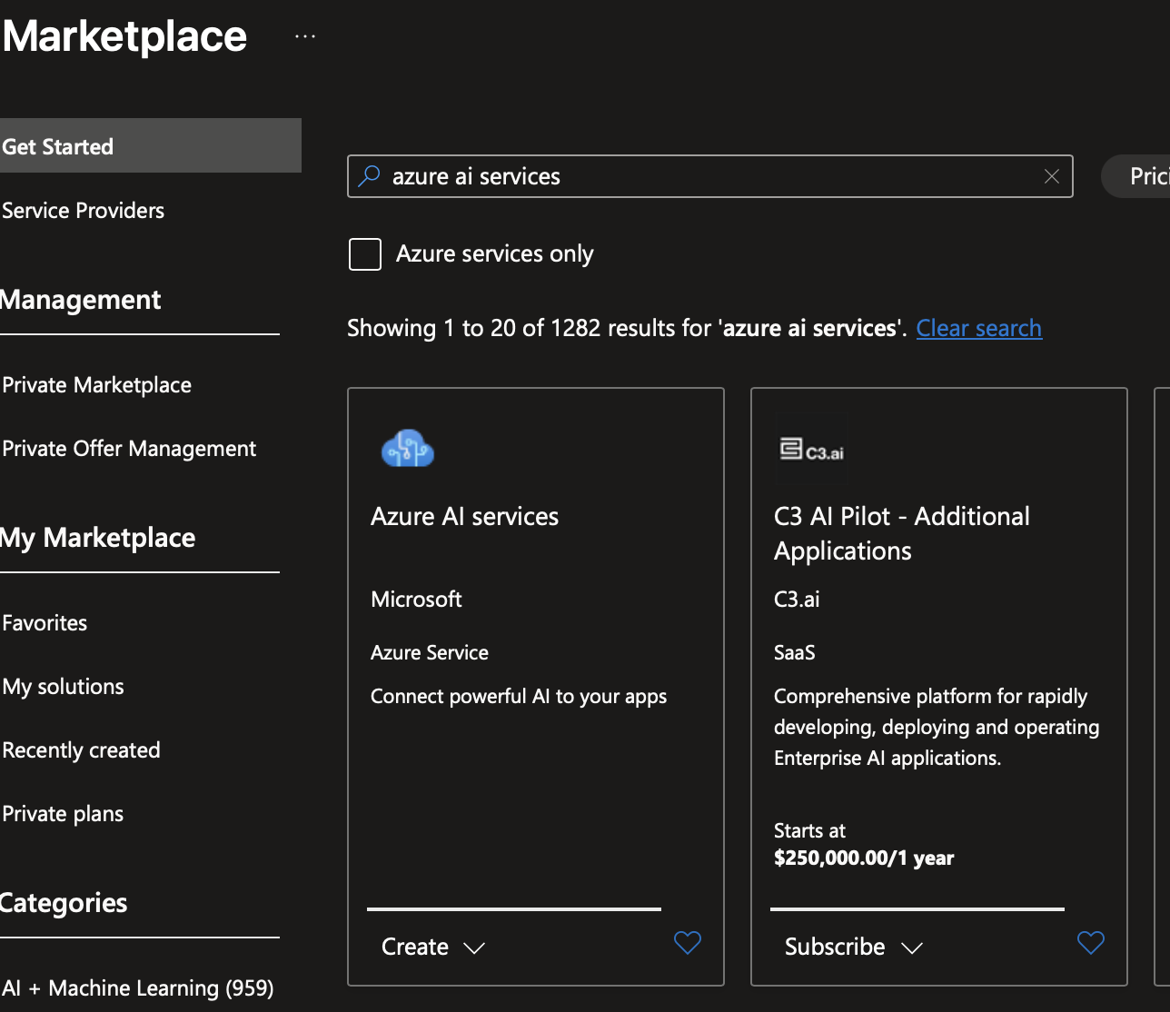Enable the Azure services only checkbox
This screenshot has height=1012, width=1170.
(365, 254)
